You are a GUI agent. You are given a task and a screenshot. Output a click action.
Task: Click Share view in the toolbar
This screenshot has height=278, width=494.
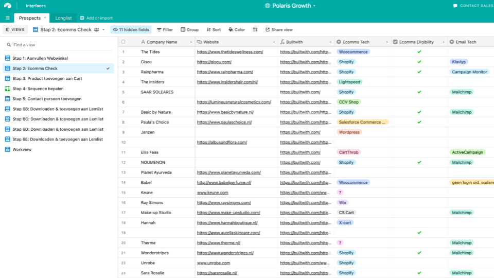[279, 30]
